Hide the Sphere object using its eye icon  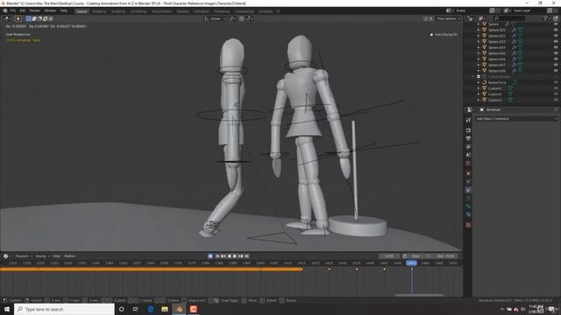556,24
